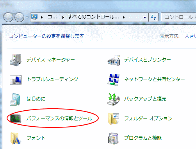Open the フォルダー オプション link
This screenshot has height=149, width=196.
click(148, 118)
